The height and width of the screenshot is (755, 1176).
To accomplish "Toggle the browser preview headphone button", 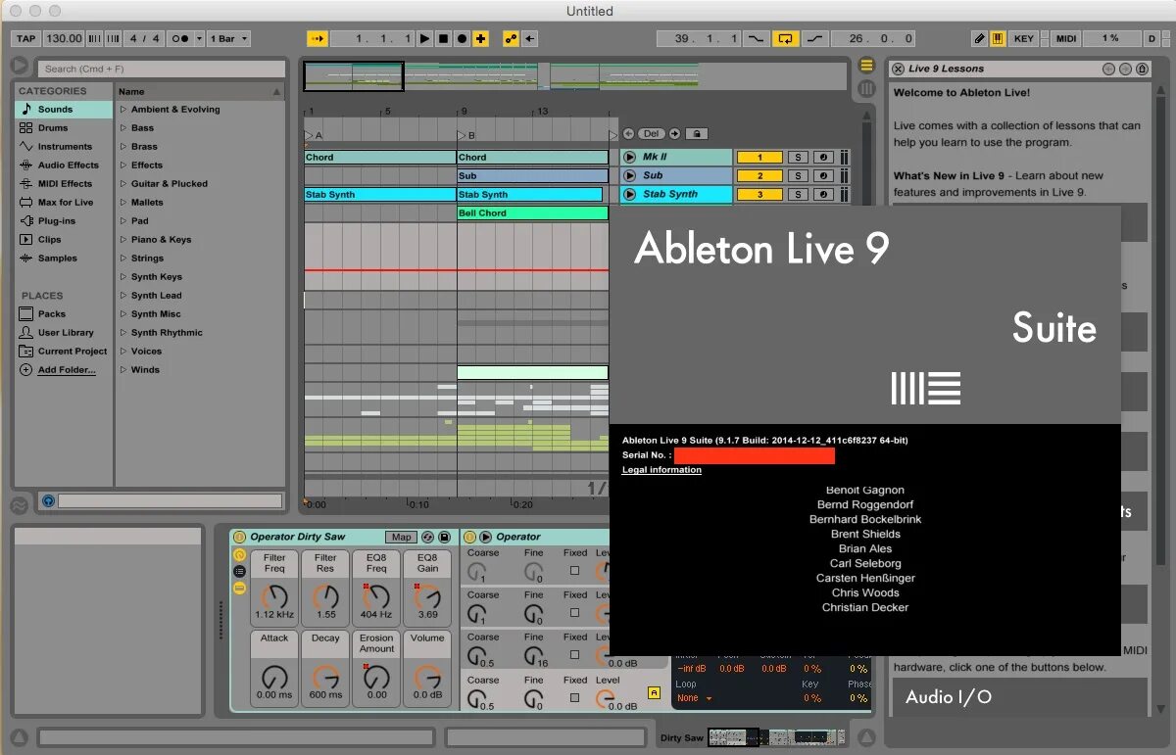I will (48, 501).
